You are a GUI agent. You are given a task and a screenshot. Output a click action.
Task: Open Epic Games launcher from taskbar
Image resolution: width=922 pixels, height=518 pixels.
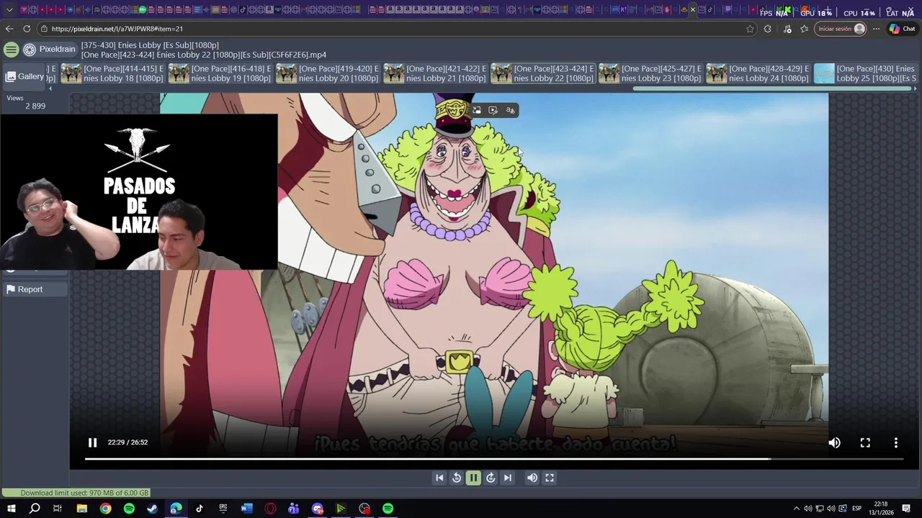223,509
